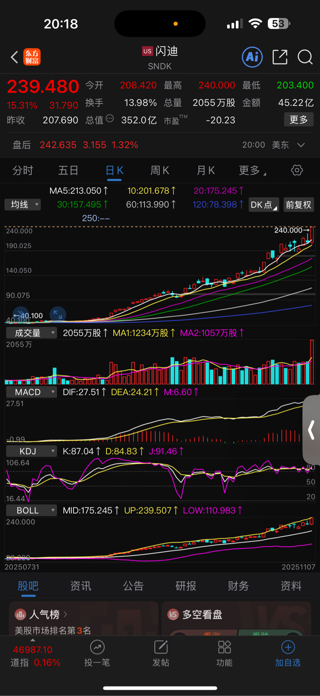Tap the expand fullscreen chart icon

click(58, 315)
